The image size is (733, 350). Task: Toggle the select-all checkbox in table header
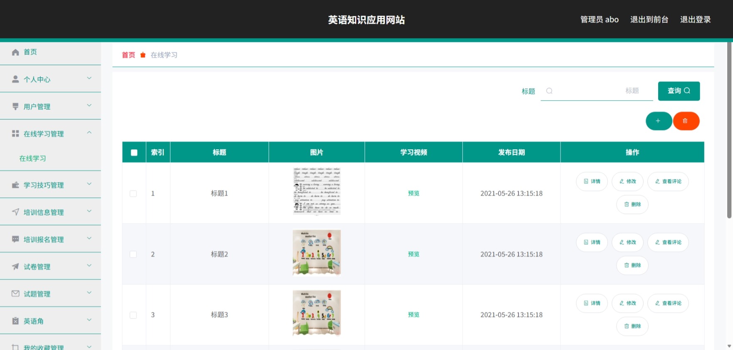click(134, 153)
